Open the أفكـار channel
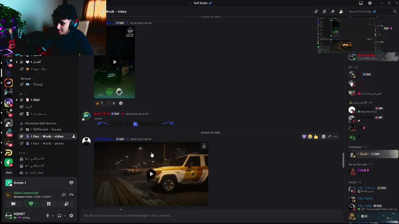Screen dimensions: 399x224 click(x=47, y=62)
